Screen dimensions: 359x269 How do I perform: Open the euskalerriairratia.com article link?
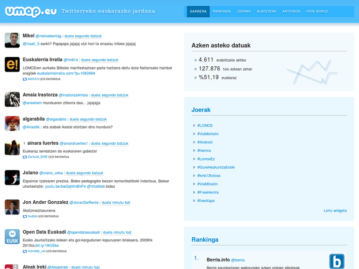click(66, 73)
